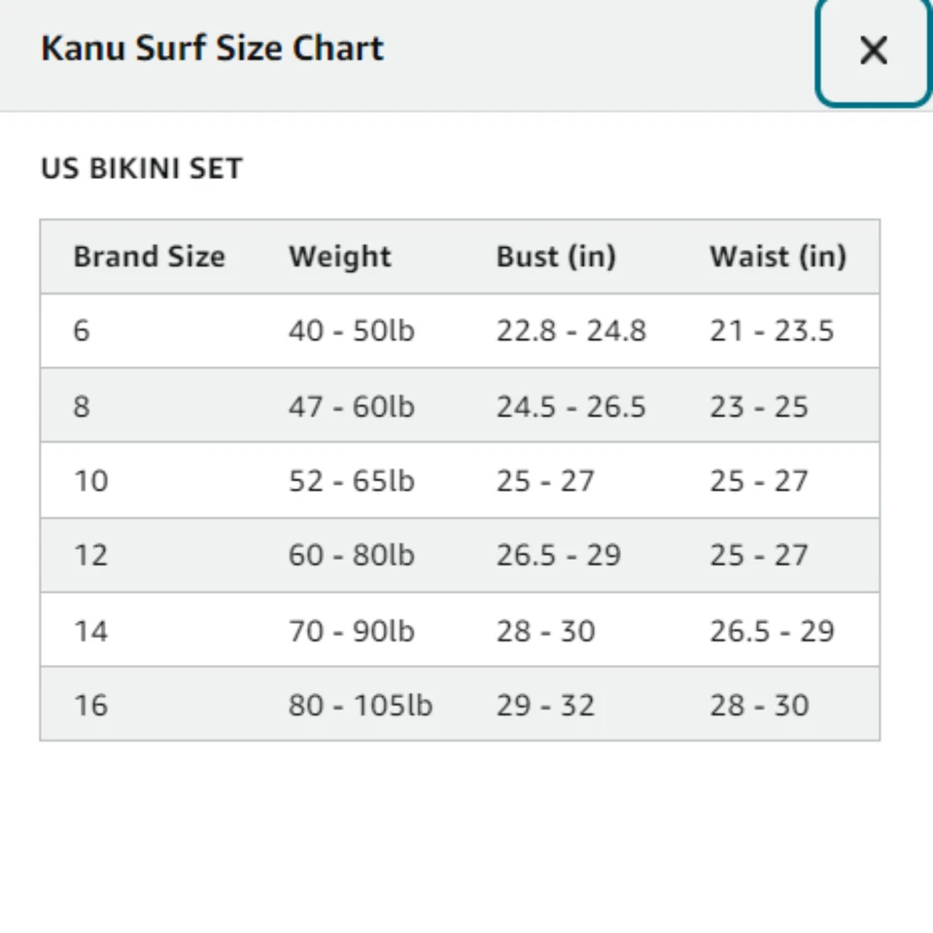The height and width of the screenshot is (933, 933).
Task: Close the Kanu Surf Size Chart dialog
Action: 872,51
